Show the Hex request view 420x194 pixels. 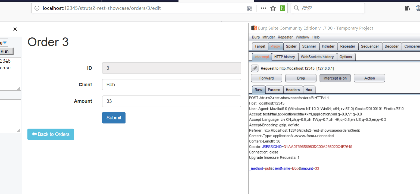(309, 90)
